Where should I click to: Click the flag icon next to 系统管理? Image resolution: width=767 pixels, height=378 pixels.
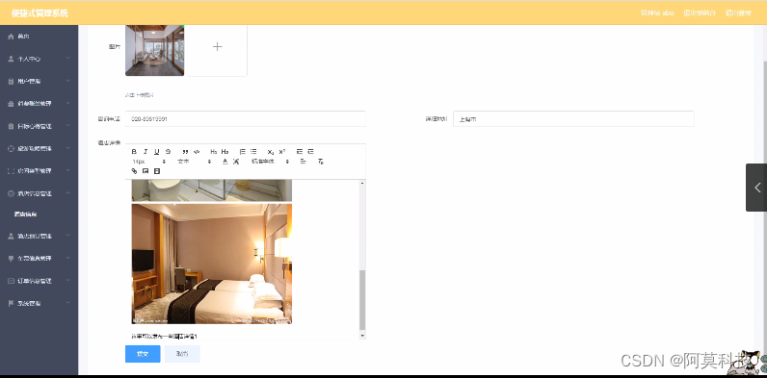[11, 303]
